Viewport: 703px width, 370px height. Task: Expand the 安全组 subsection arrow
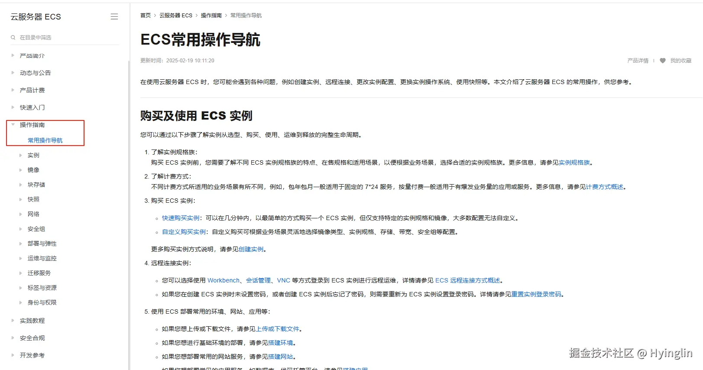tap(20, 229)
